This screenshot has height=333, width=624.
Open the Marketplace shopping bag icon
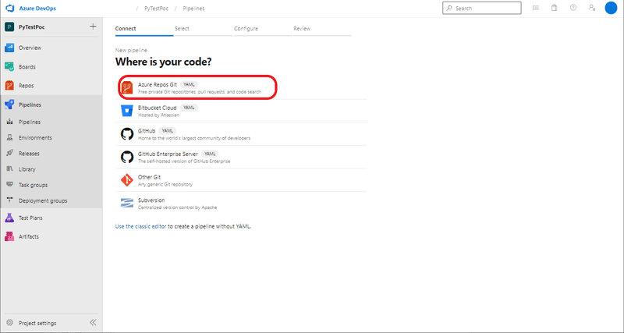pyautogui.click(x=554, y=8)
